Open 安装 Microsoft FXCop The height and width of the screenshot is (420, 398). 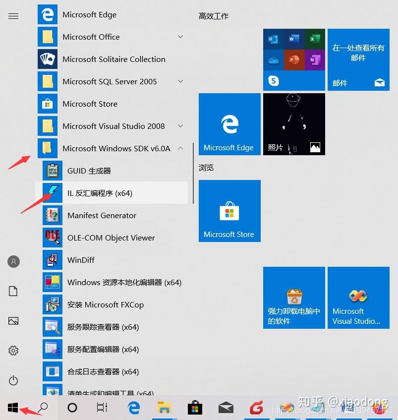[x=113, y=304]
